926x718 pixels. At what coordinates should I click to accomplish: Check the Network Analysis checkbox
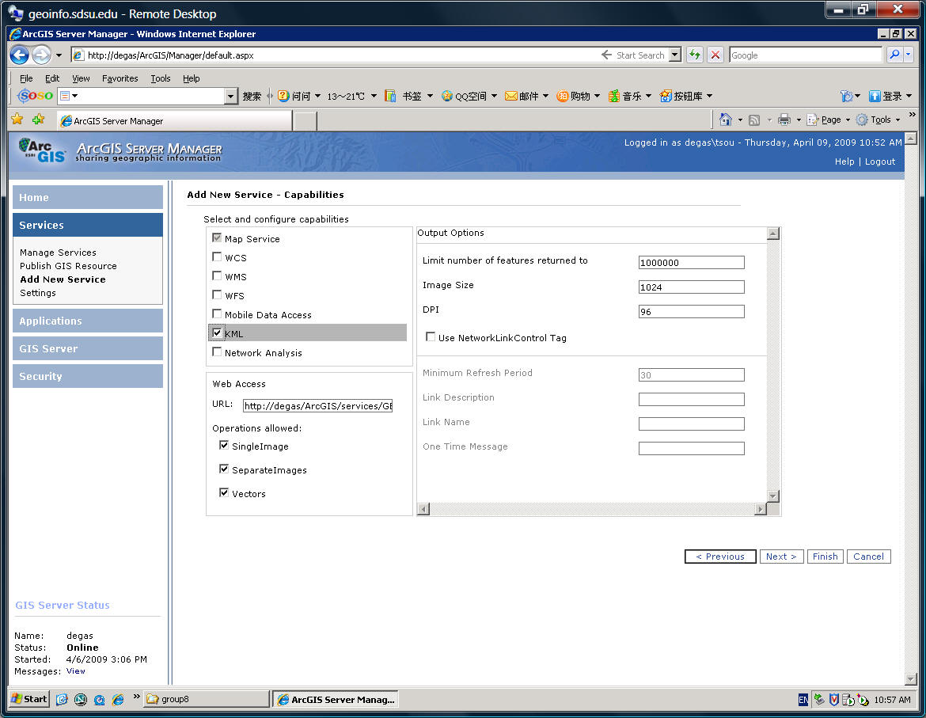point(217,352)
